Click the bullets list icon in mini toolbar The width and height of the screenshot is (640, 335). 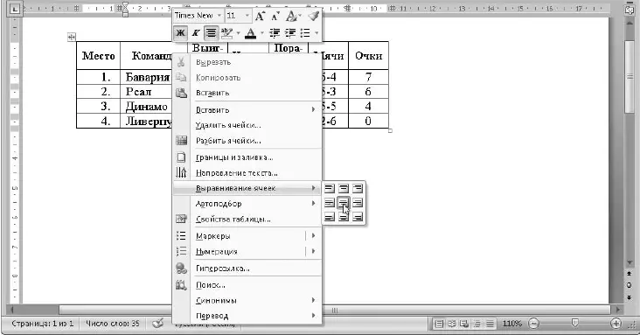pos(305,32)
